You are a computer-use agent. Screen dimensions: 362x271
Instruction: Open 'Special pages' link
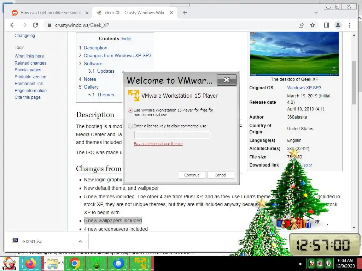click(28, 70)
